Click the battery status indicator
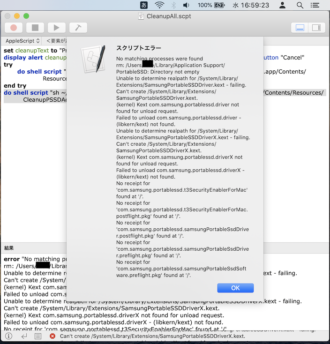 (x=211, y=5)
